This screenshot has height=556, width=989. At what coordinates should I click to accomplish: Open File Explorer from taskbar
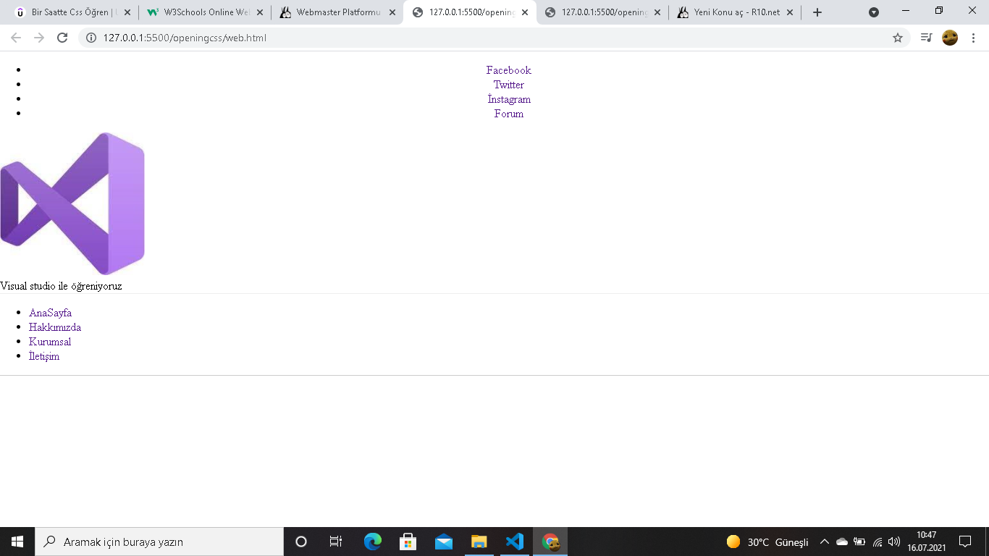pyautogui.click(x=479, y=542)
